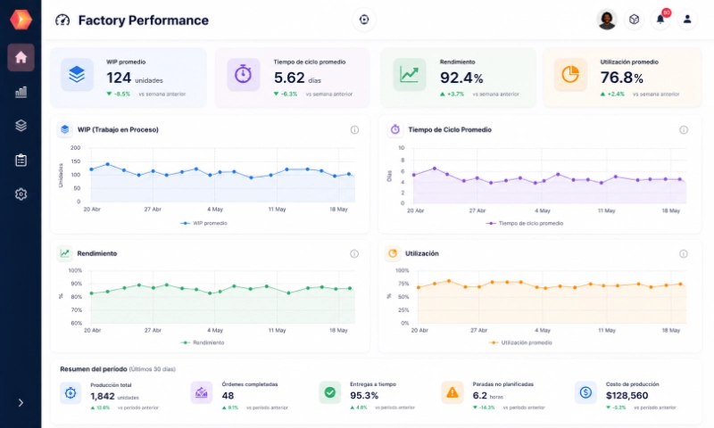714x428 pixels.
Task: Click the trend chart icon in Rendimiento card
Action: pyautogui.click(x=409, y=74)
